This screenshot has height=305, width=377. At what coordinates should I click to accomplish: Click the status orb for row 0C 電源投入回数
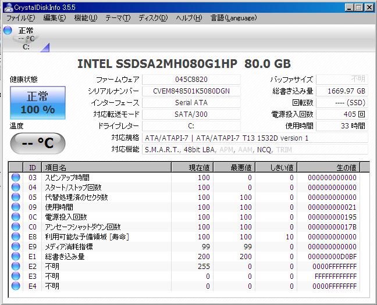(16, 217)
